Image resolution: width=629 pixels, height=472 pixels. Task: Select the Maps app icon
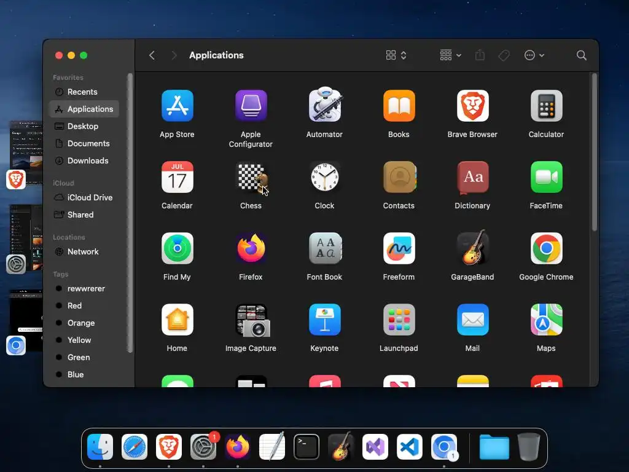(x=546, y=320)
